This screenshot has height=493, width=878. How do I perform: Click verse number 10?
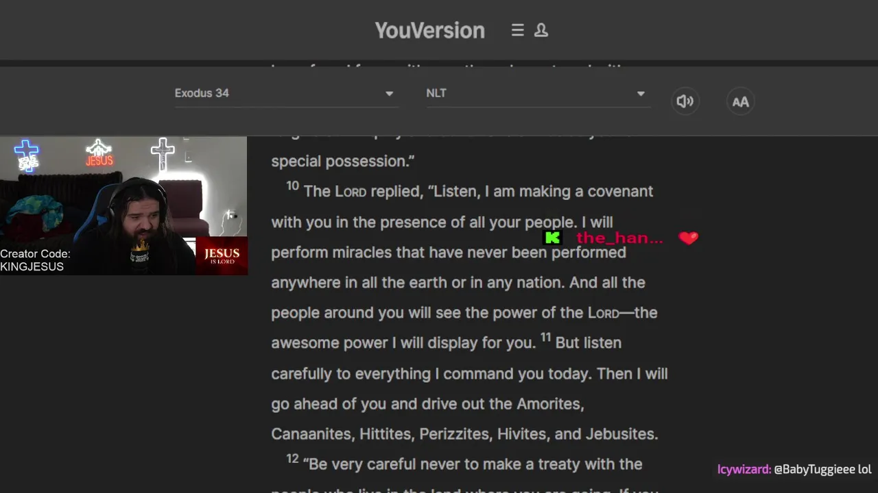coord(293,186)
